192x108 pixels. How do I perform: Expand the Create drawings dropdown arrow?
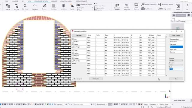136,10
